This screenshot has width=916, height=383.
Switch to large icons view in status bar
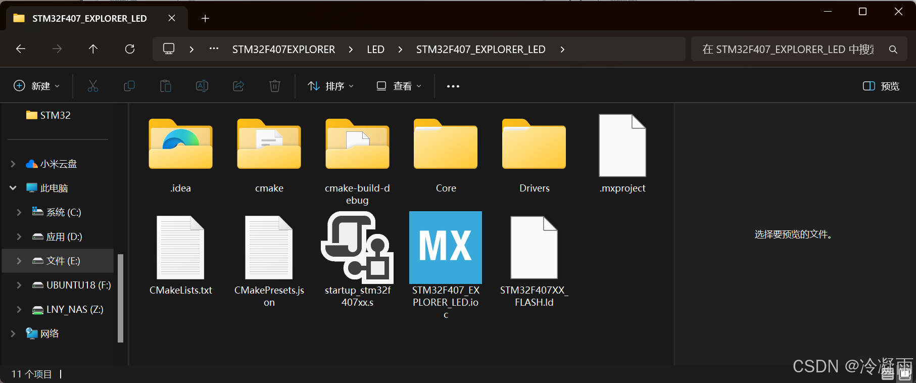point(905,374)
